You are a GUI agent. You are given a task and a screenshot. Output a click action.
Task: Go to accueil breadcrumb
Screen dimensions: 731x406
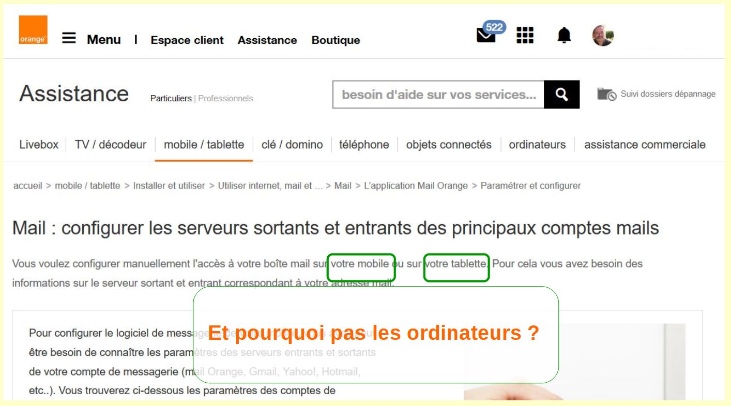pyautogui.click(x=28, y=185)
